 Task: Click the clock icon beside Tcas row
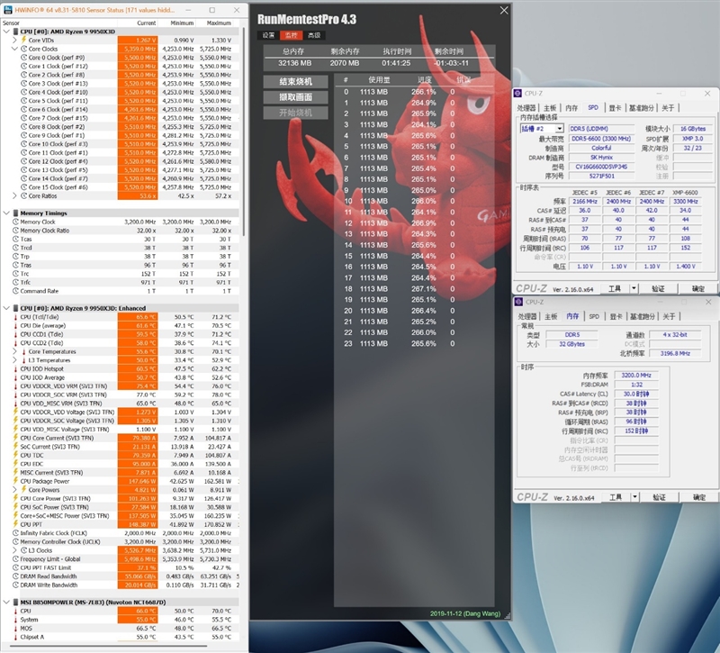[15, 239]
